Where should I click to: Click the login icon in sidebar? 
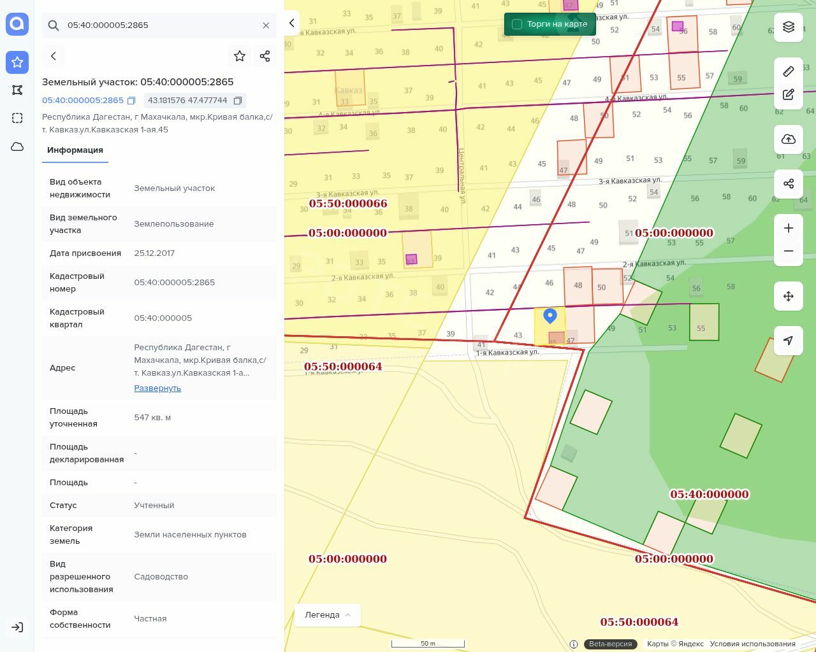pos(17,627)
